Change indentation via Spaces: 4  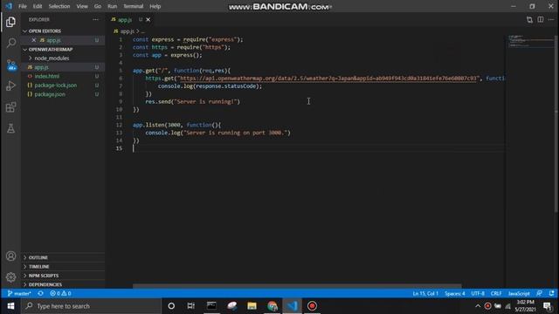(x=454, y=293)
